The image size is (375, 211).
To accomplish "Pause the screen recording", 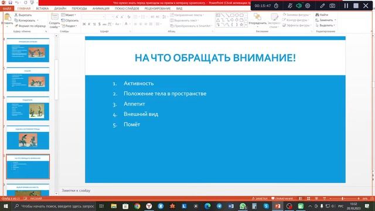I will click(346, 5).
